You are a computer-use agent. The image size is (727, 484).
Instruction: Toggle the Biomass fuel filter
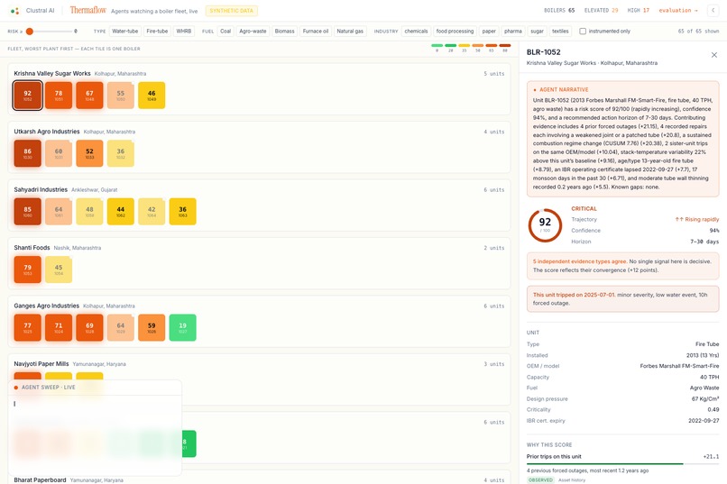coord(284,32)
